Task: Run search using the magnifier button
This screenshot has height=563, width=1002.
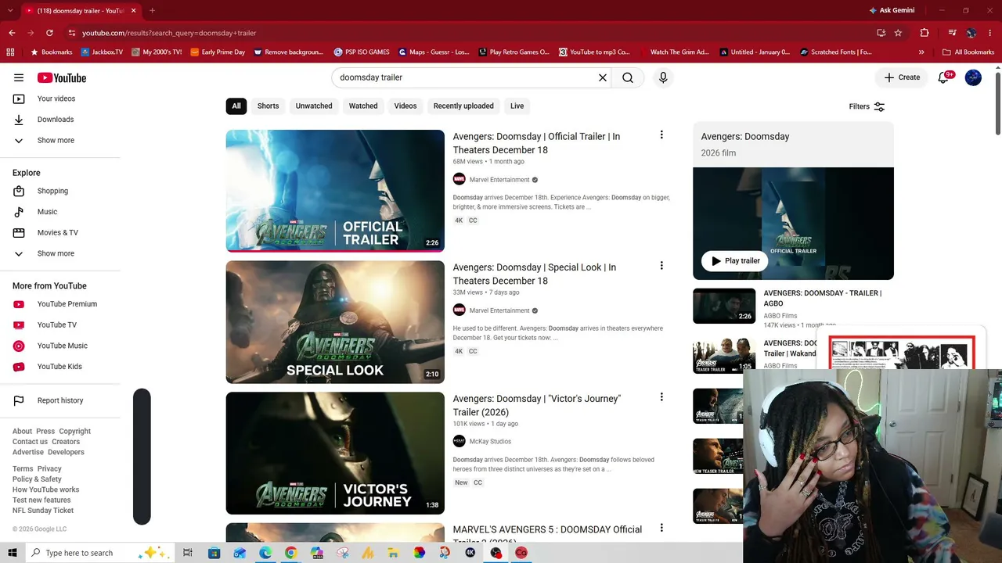Action: point(628,77)
